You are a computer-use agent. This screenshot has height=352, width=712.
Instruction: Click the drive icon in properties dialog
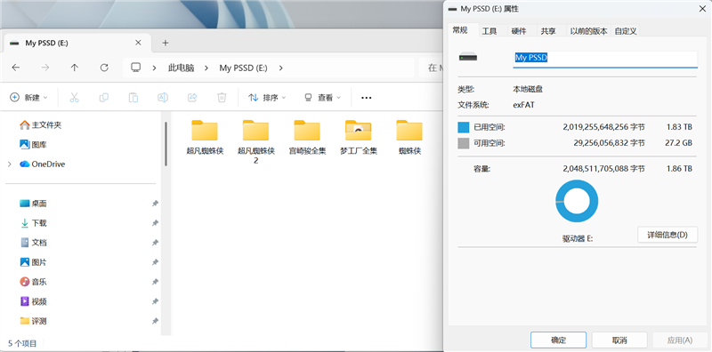[x=468, y=58]
